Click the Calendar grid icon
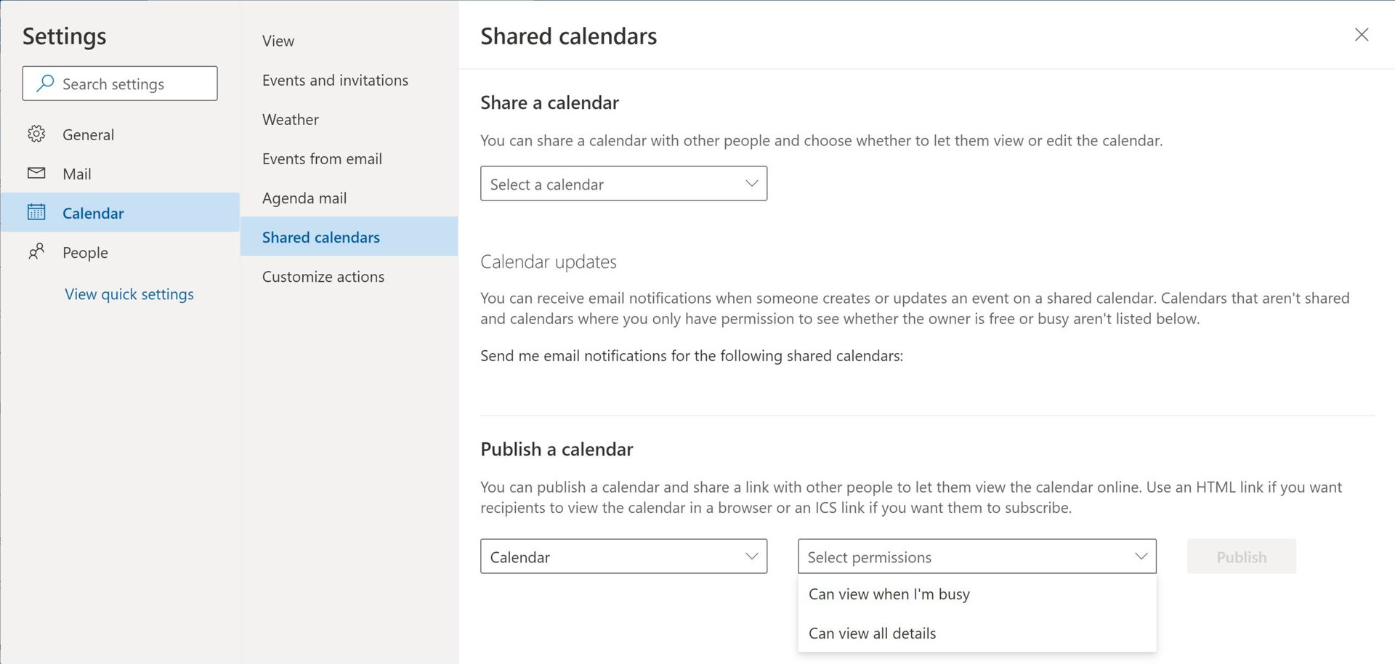The height and width of the screenshot is (664, 1395). point(36,213)
